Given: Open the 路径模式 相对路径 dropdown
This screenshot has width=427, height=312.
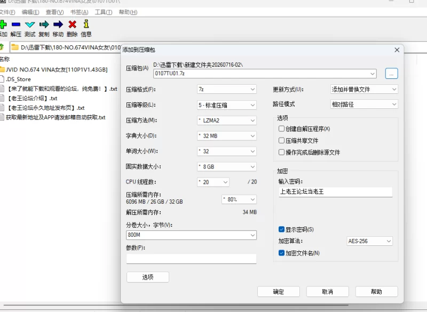Looking at the screenshot, I should [x=364, y=104].
